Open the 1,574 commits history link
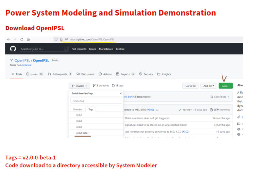The height and width of the screenshot is (191, 255). point(220,110)
